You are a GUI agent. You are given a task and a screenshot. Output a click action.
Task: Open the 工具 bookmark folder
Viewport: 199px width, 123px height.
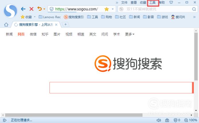pyautogui.click(x=93, y=17)
